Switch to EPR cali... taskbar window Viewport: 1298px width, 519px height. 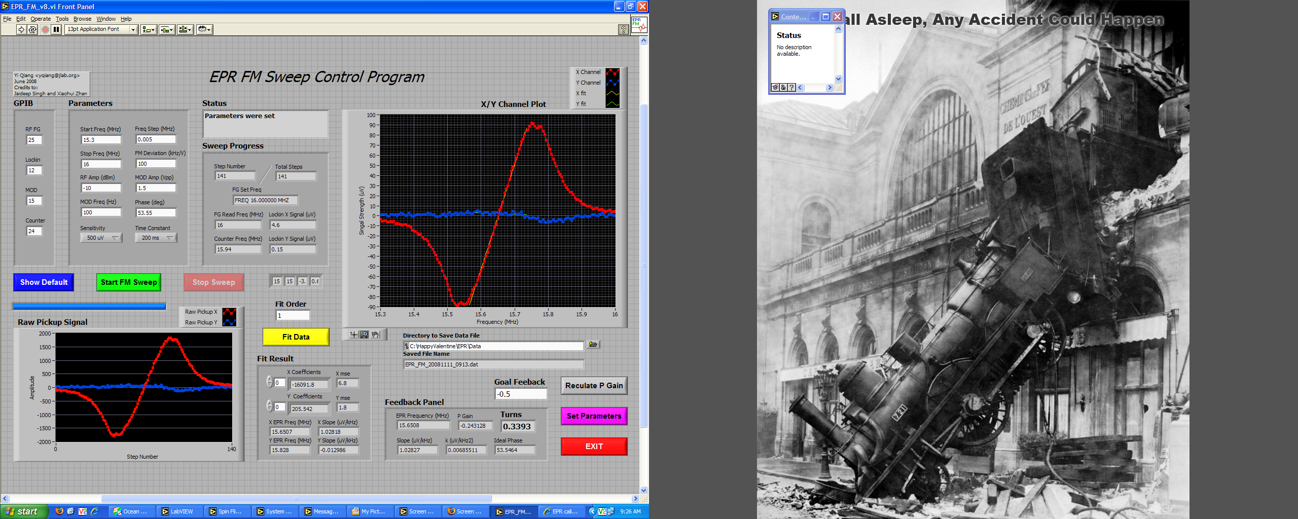coord(561,511)
